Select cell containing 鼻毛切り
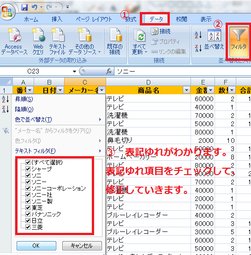This screenshot has height=255, width=251. (x=148, y=140)
